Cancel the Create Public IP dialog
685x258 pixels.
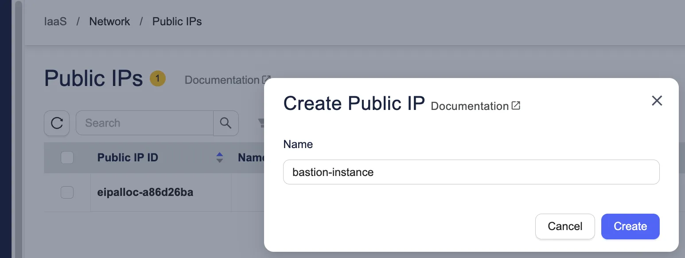(x=564, y=226)
